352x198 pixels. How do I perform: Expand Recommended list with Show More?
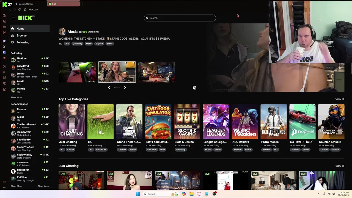tap(16, 186)
